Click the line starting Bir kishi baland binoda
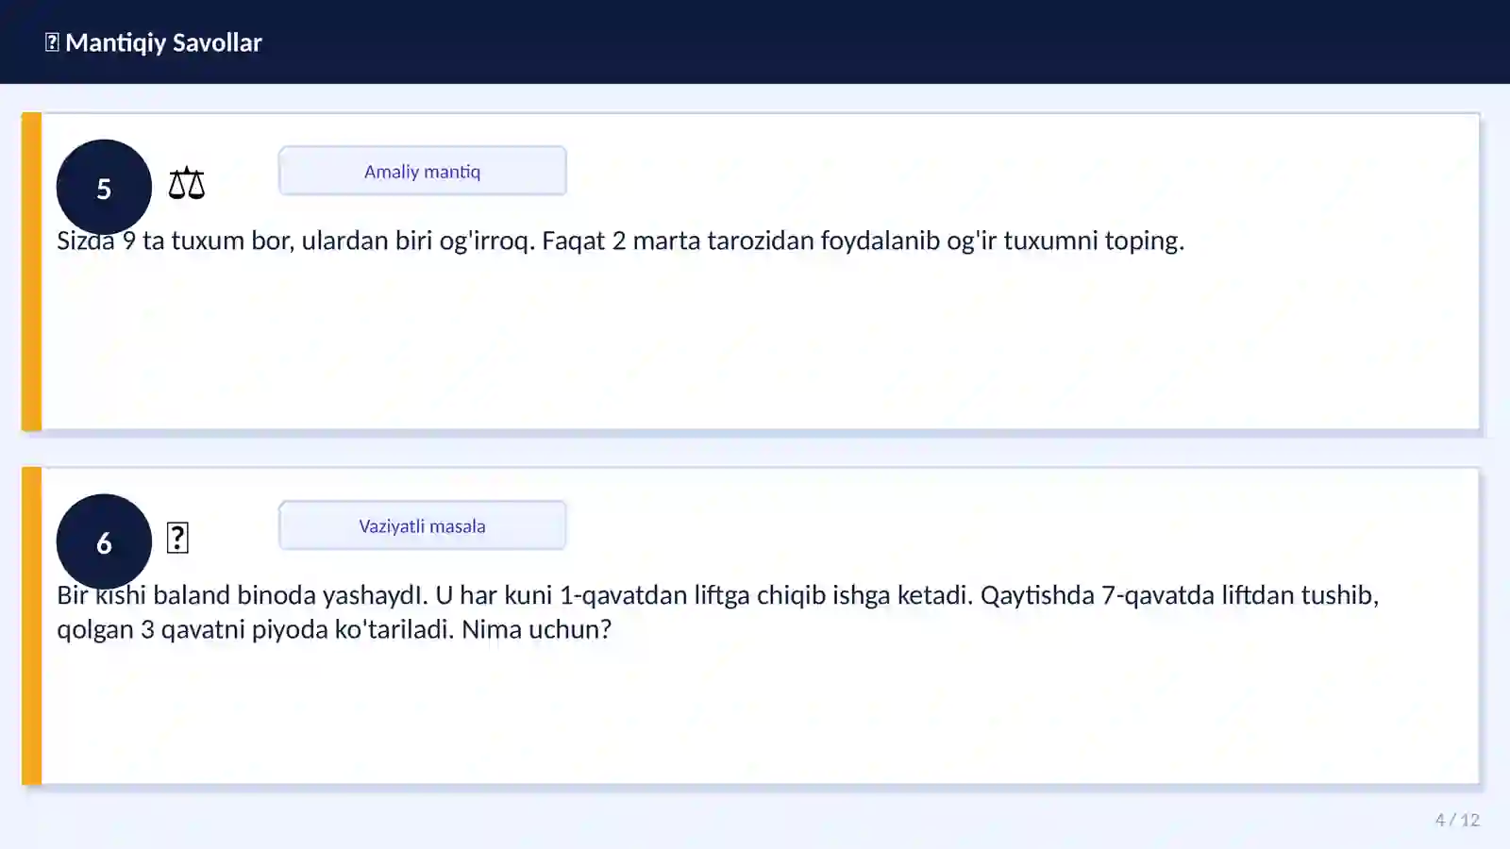The height and width of the screenshot is (849, 1510). 717,595
